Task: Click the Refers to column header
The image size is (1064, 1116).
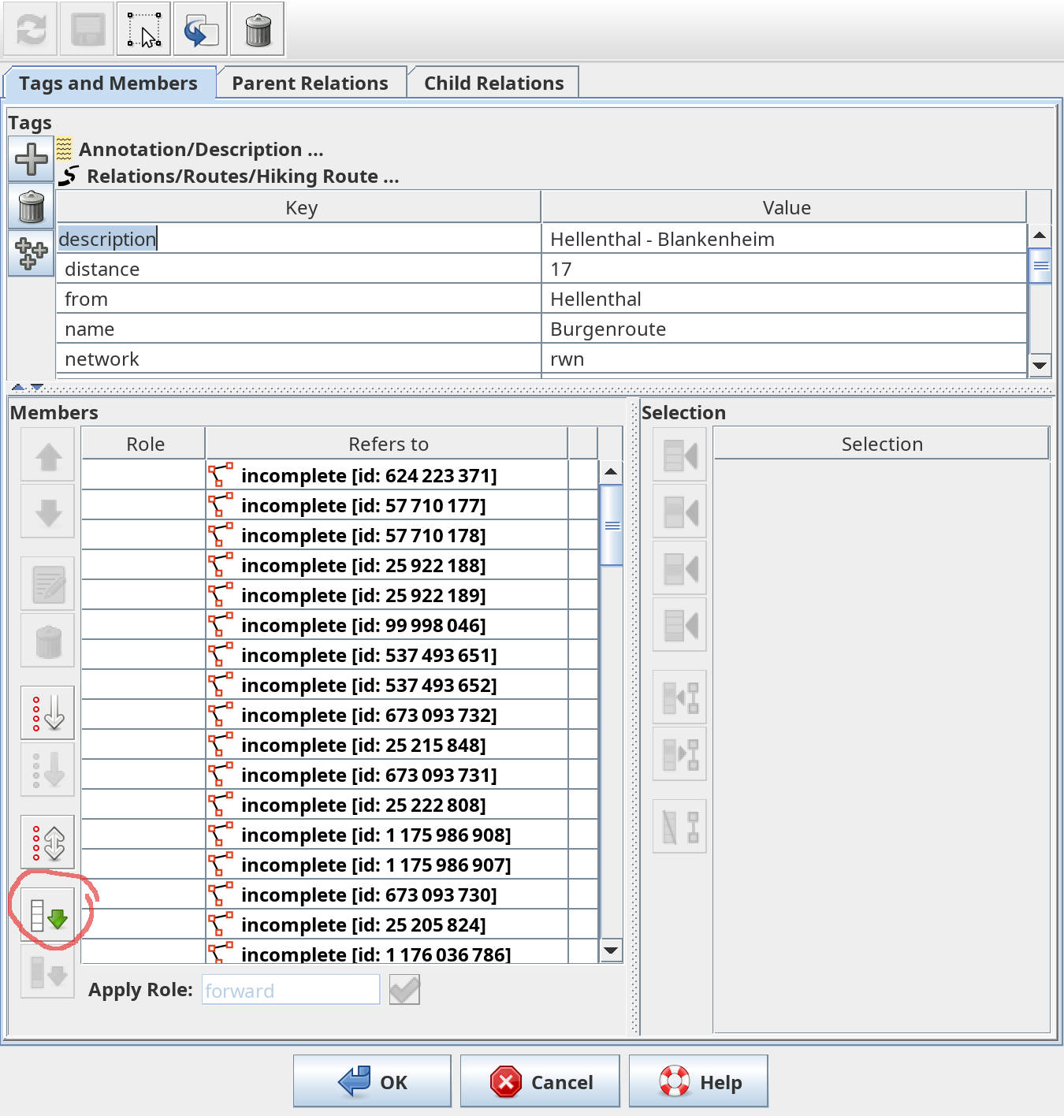Action: (387, 444)
